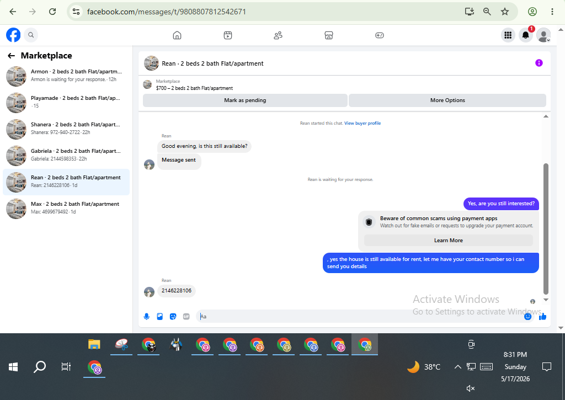Open the Friends icon in top nav
565x400 pixels.
[x=278, y=35]
